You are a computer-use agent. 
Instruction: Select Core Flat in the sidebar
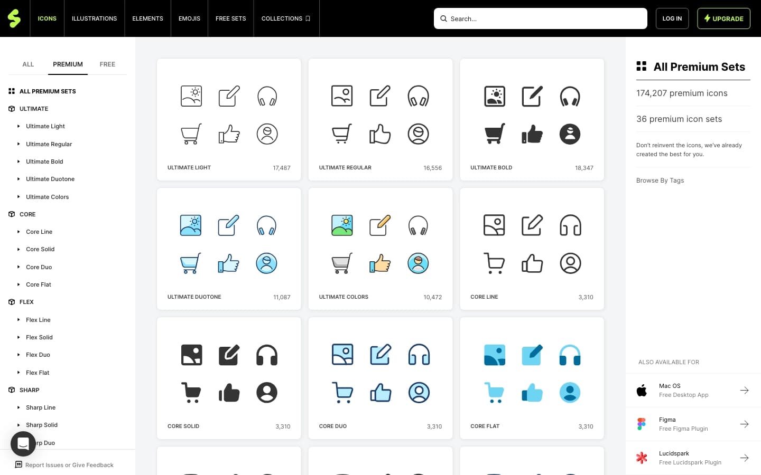39,284
